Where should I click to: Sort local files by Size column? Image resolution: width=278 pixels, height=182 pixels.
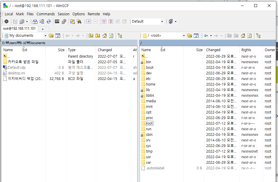point(56,50)
